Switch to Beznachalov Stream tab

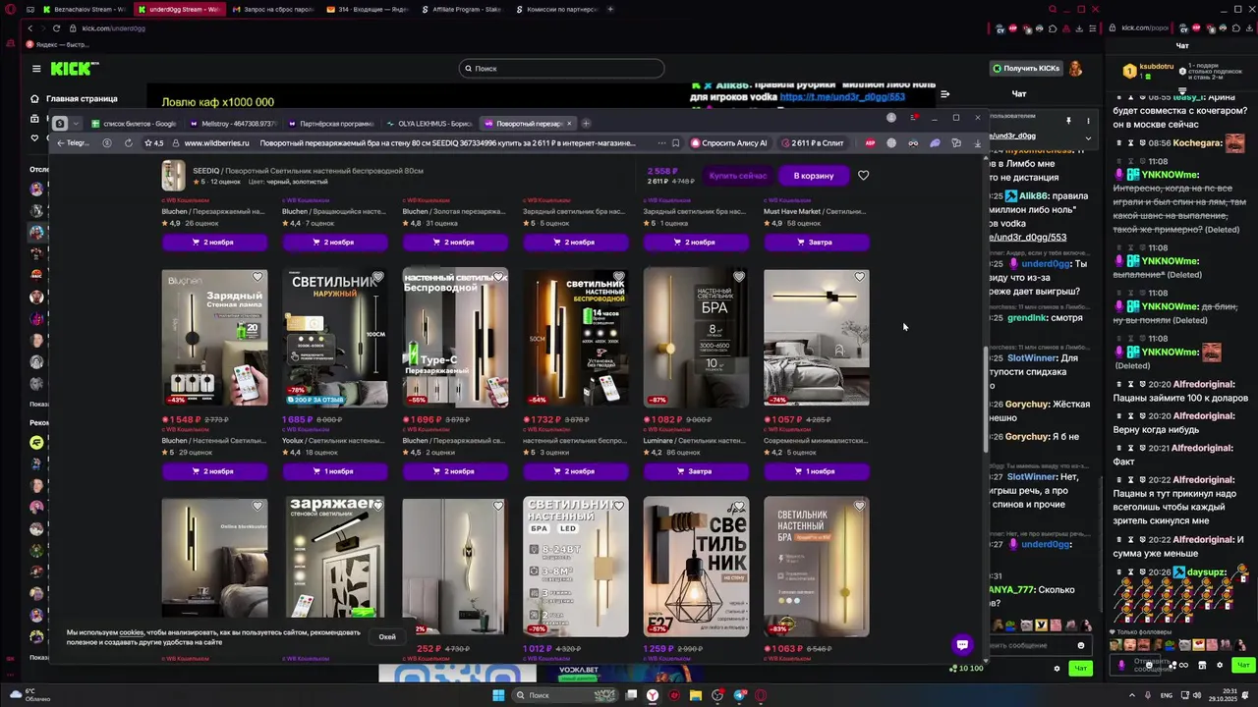tap(85, 9)
